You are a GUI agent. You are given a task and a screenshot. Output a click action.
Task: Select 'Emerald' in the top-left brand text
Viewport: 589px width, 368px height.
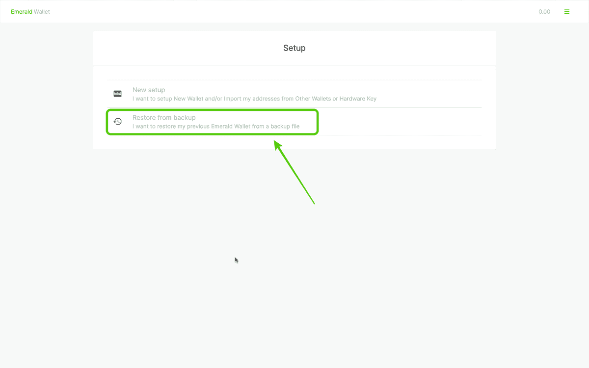(x=20, y=11)
